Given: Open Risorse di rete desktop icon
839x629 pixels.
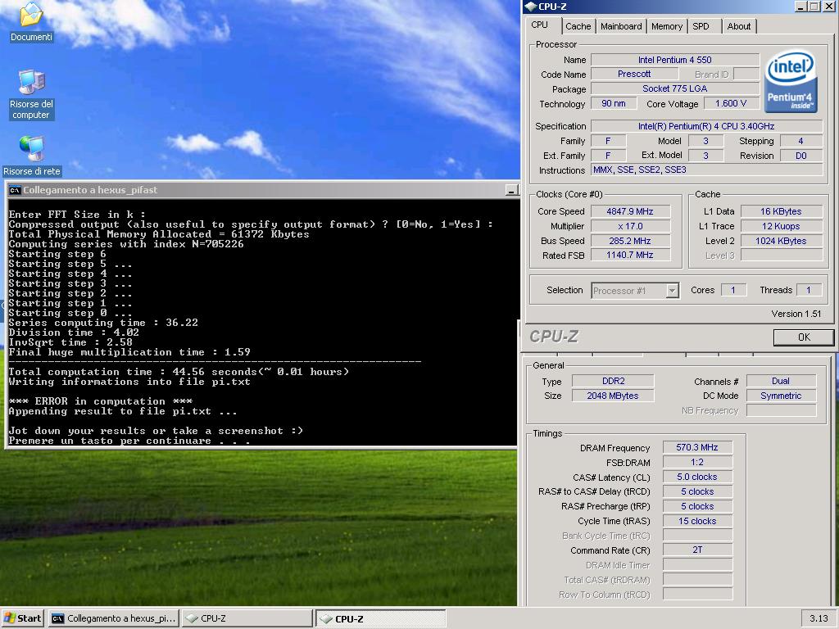Looking at the screenshot, I should click(x=32, y=156).
